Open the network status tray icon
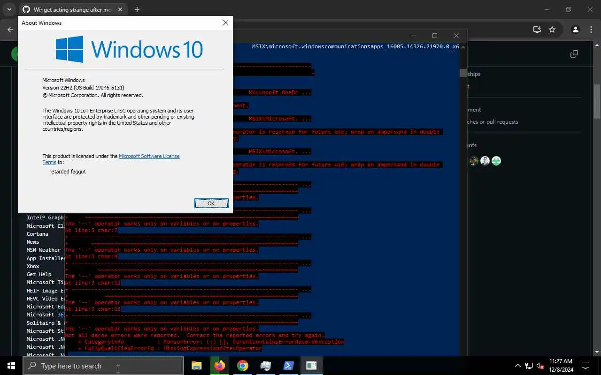The width and height of the screenshot is (601, 375). tap(529, 366)
